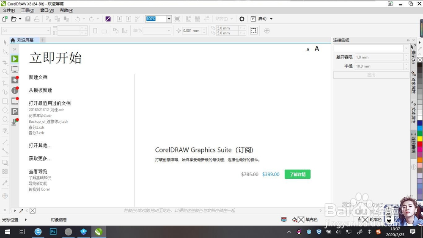Select the Crop tool in toolbox
Image resolution: width=423 pixels, height=238 pixels.
pos(5,63)
